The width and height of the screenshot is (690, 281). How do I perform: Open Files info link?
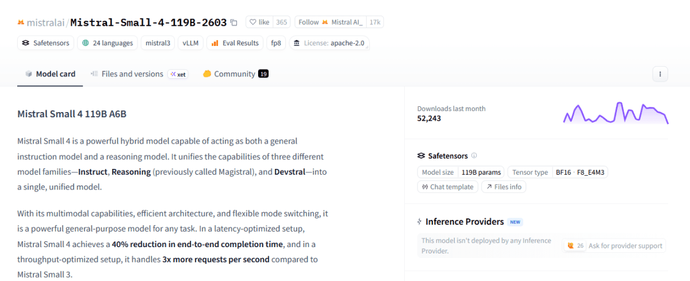[504, 187]
